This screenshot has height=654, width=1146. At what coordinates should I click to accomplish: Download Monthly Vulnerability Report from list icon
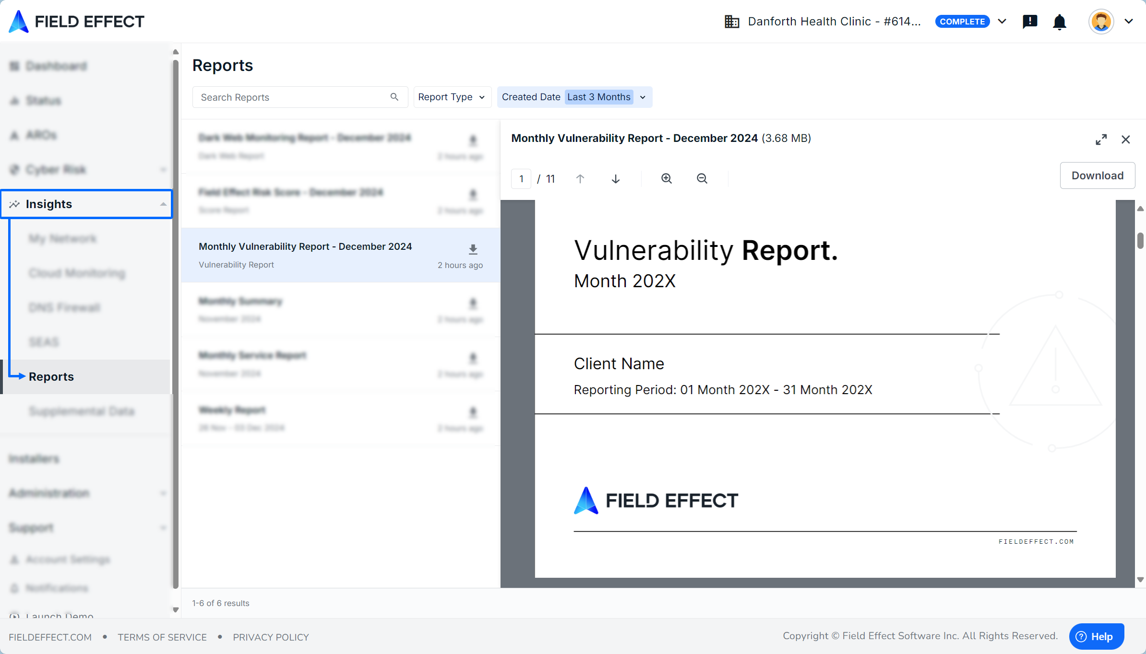pos(473,249)
